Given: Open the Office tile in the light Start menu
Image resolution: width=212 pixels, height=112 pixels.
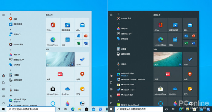Looking at the screenshot, I should click(53, 25).
